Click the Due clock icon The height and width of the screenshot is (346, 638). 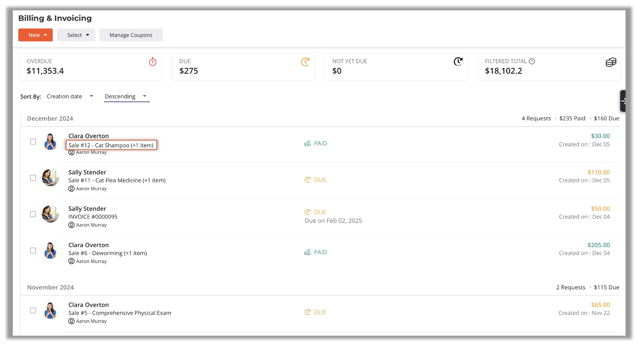(x=305, y=62)
